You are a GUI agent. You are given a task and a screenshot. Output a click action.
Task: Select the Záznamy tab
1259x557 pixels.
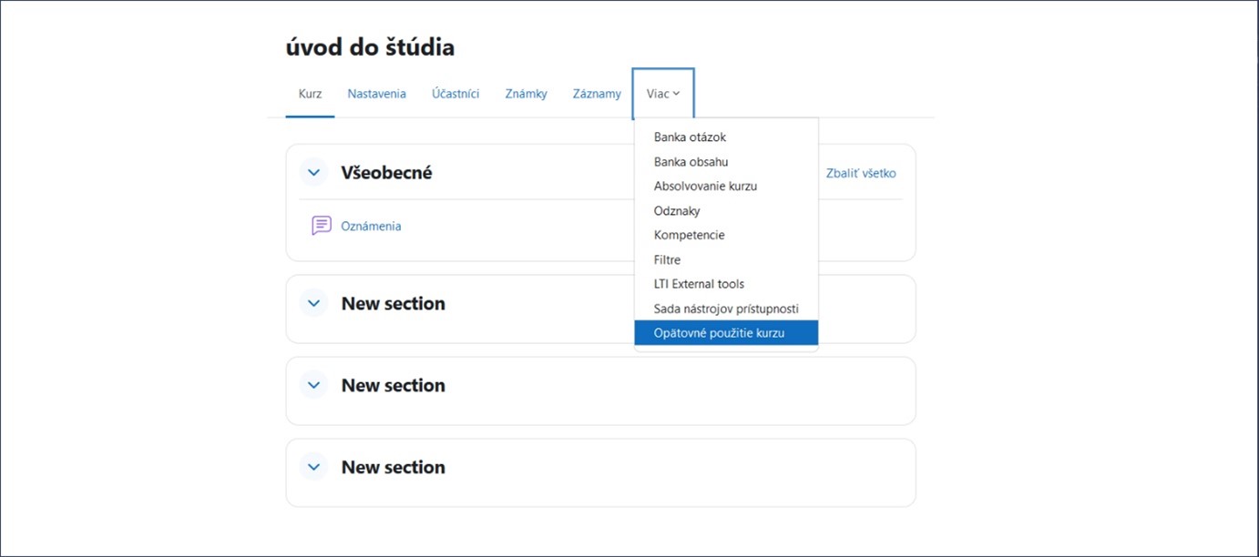[x=597, y=94]
